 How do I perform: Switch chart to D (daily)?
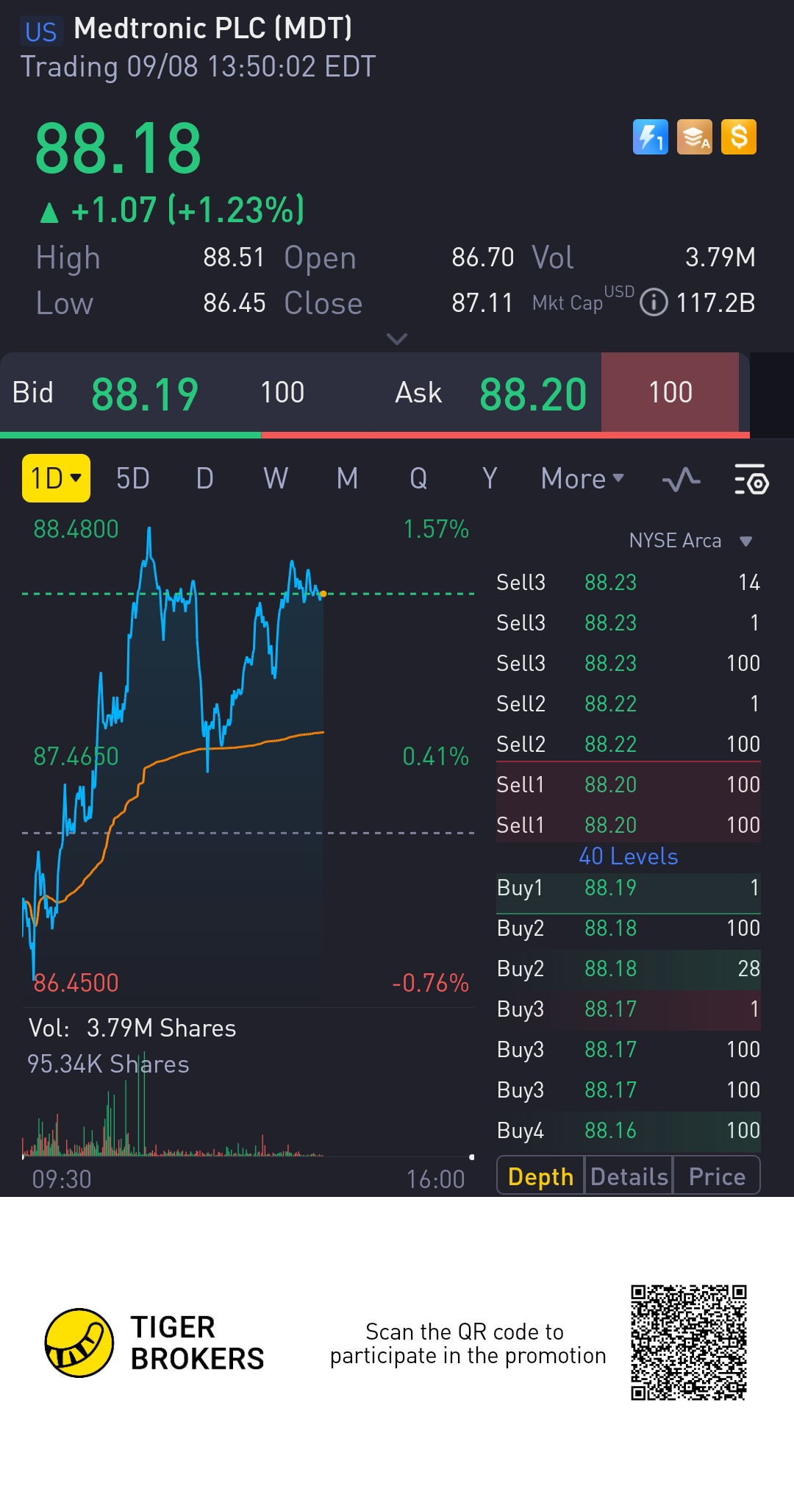tap(204, 479)
